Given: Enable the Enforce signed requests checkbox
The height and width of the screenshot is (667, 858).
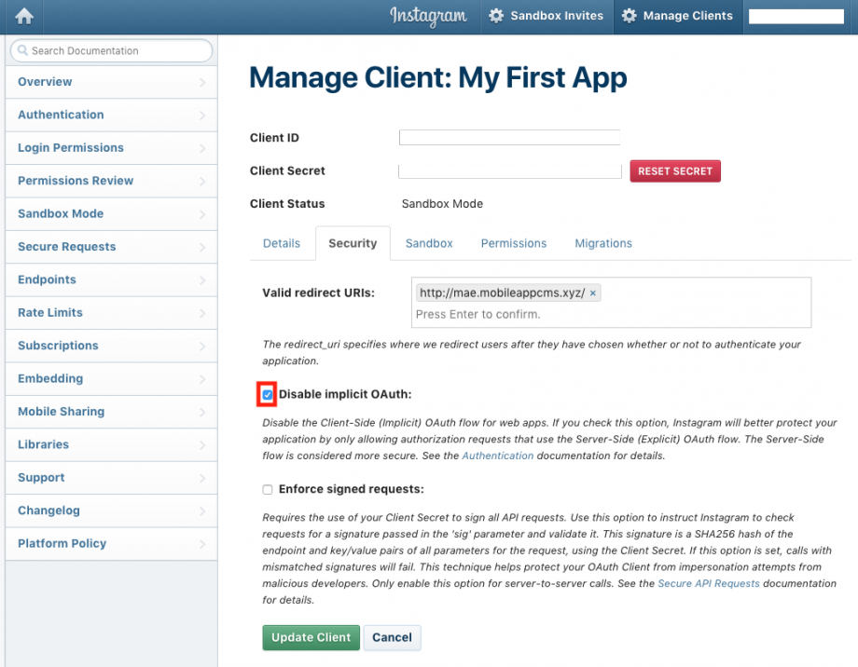Looking at the screenshot, I should coord(268,489).
